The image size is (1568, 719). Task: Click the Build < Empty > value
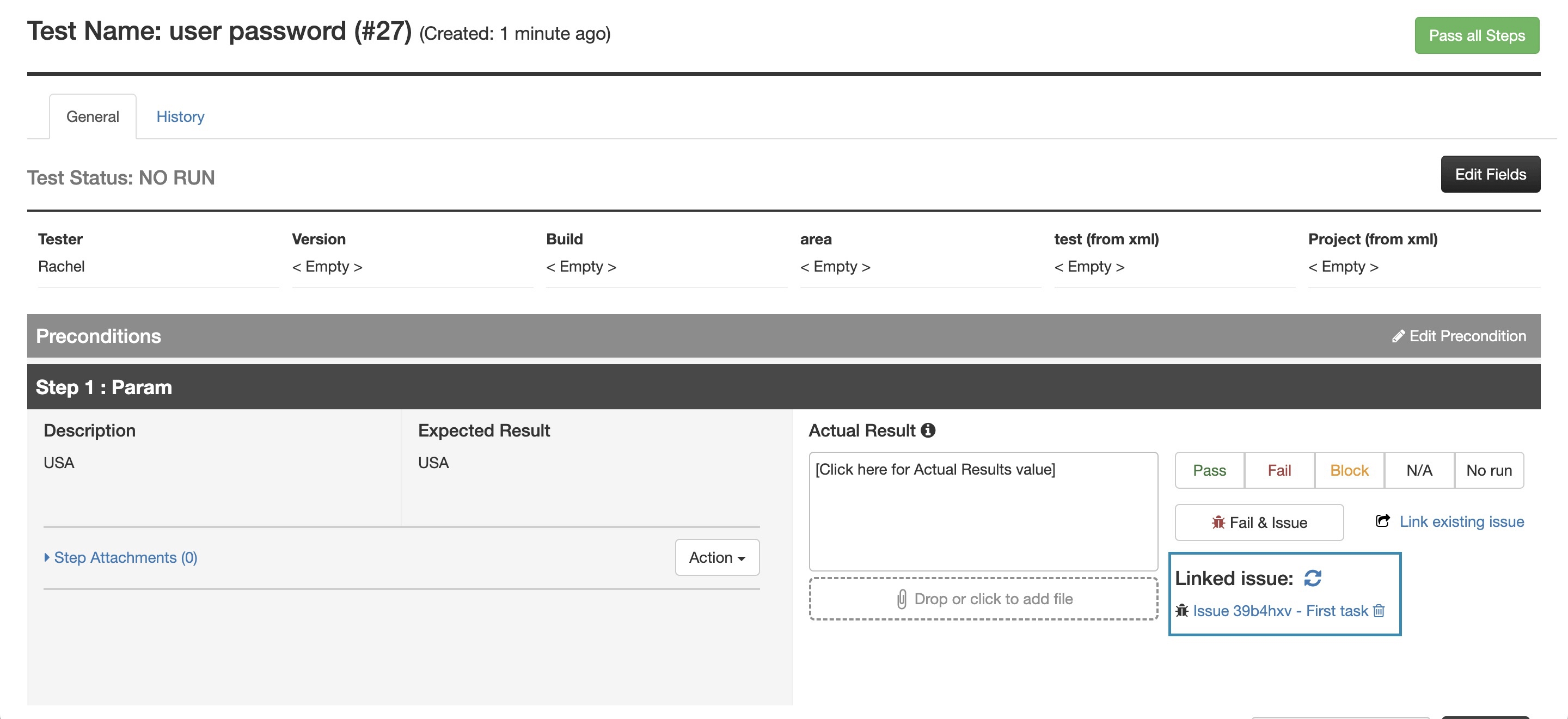point(581,267)
